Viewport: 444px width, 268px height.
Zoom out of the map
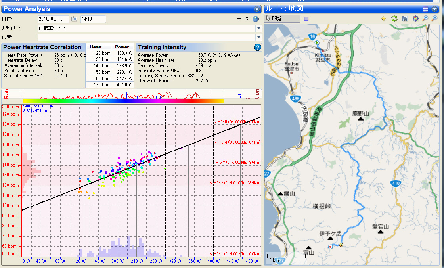426,19
